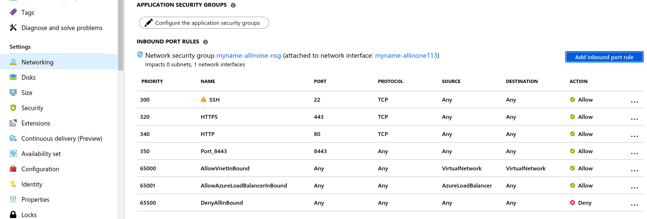The image size is (647, 219).
Task: Select Availability set in the menu
Action: [58, 154]
